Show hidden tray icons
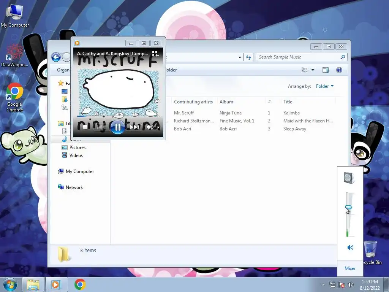The height and width of the screenshot is (292, 389). pyautogui.click(x=323, y=285)
